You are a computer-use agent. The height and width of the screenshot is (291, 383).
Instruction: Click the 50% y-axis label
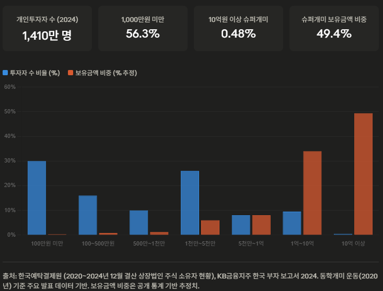point(10,112)
